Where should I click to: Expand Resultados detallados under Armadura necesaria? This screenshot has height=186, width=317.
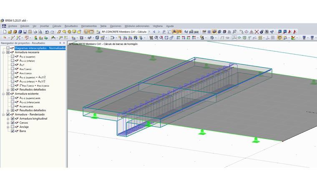coord(8,90)
